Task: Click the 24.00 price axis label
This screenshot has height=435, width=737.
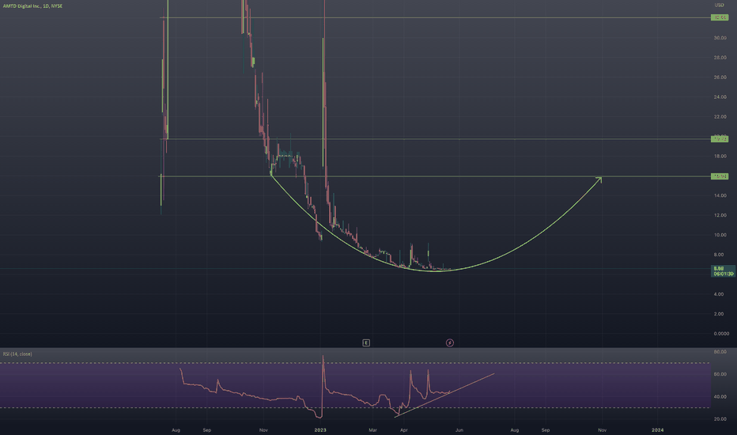Action: [720, 96]
